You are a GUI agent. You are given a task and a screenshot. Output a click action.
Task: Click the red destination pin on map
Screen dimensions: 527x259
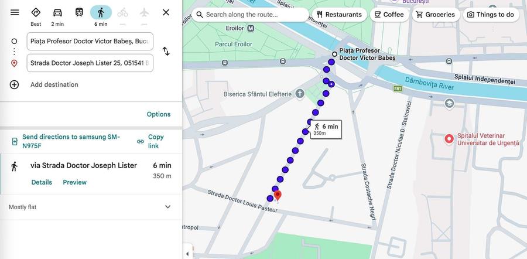(278, 196)
